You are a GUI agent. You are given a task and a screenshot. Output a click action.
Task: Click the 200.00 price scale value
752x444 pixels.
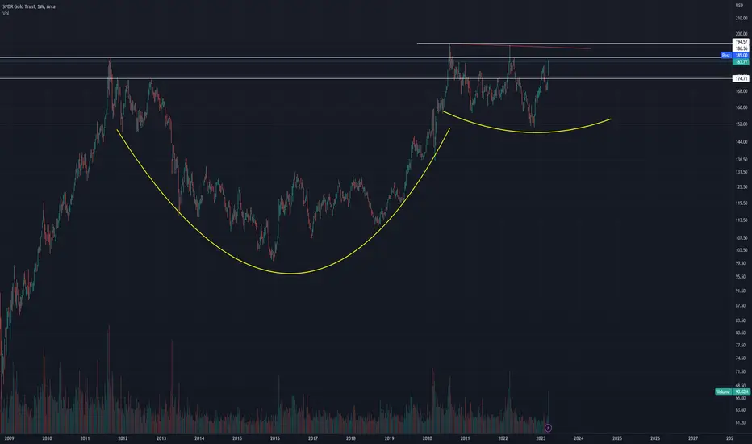coord(742,34)
